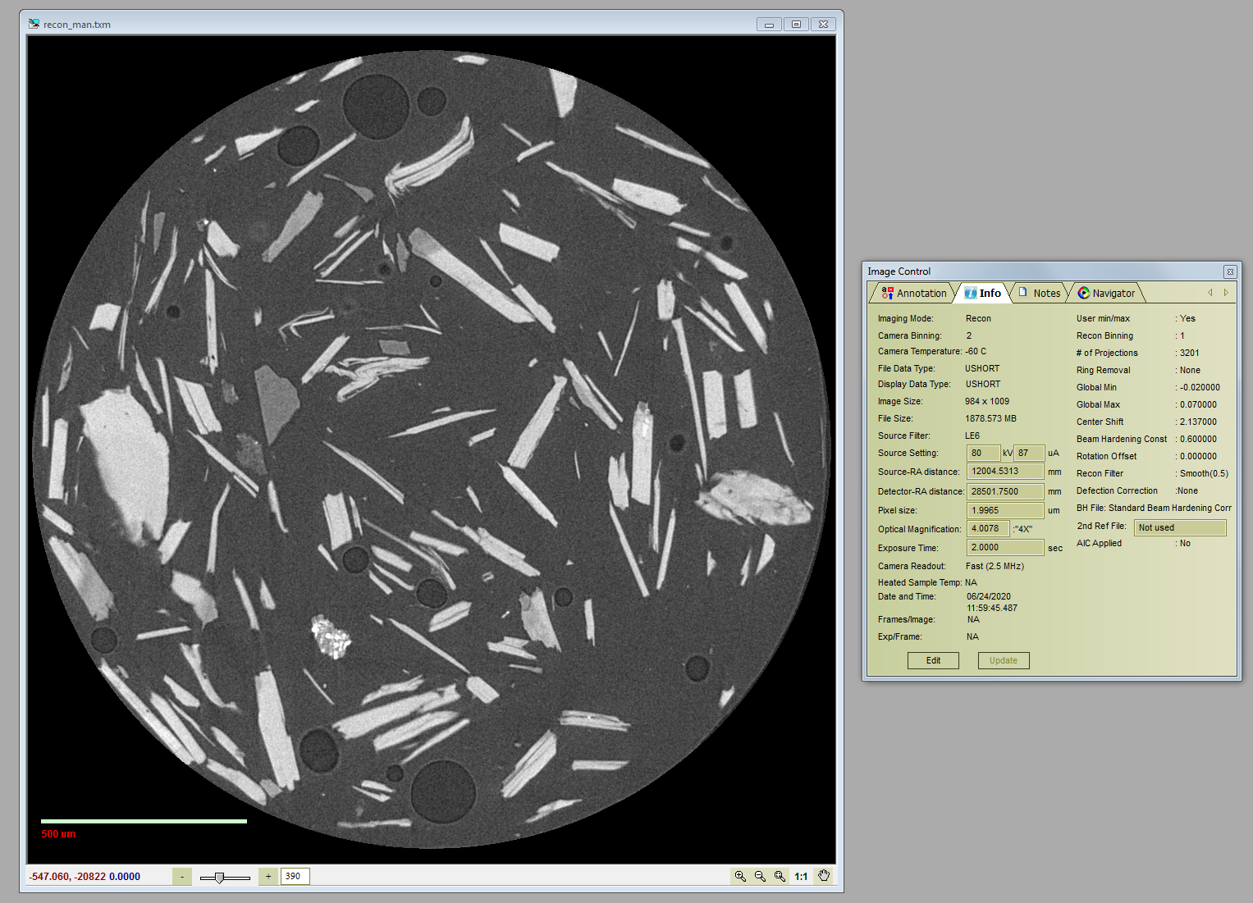The image size is (1253, 903).
Task: Click the '# of Projections' value 3201
Action: [1190, 353]
